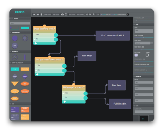Click the Send to front button
This screenshot has height=131, width=163.
(72, 14)
